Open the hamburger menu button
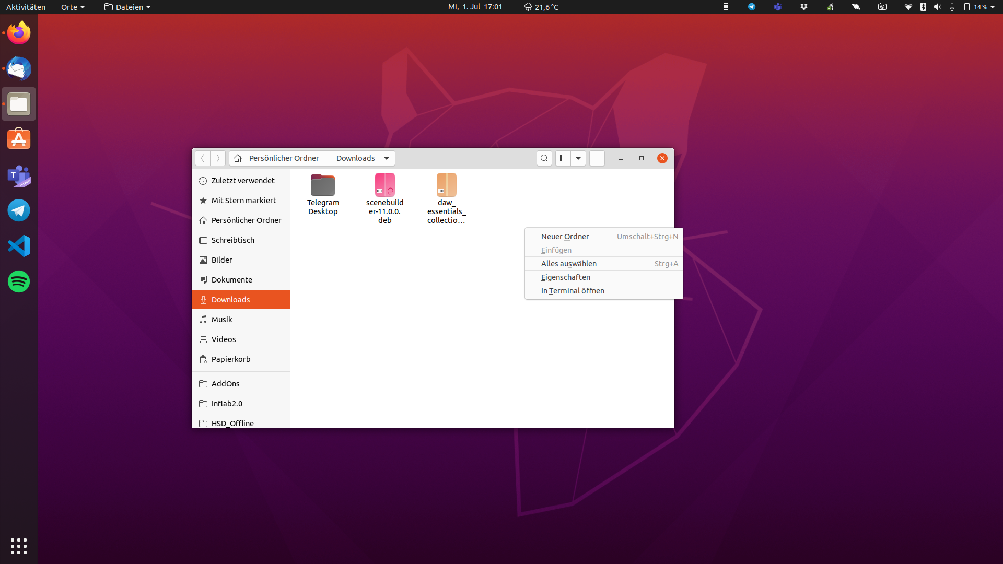 (597, 158)
